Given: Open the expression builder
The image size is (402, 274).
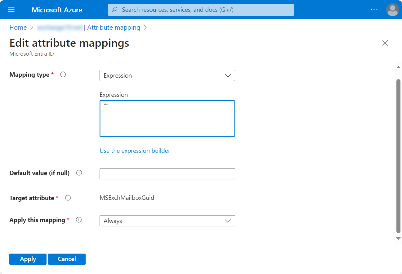Looking at the screenshot, I should coord(135,151).
